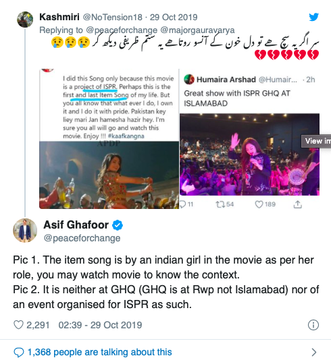Image resolution: width=331 pixels, height=360 pixels.
Task: Open the tweet info circle icon
Action: [x=313, y=325]
